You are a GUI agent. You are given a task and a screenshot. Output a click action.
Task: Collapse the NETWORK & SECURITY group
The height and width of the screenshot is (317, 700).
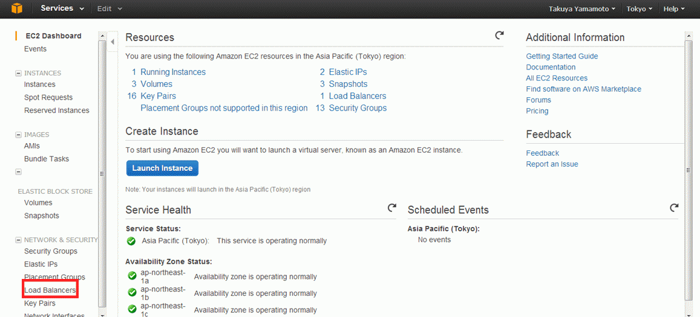click(x=18, y=240)
